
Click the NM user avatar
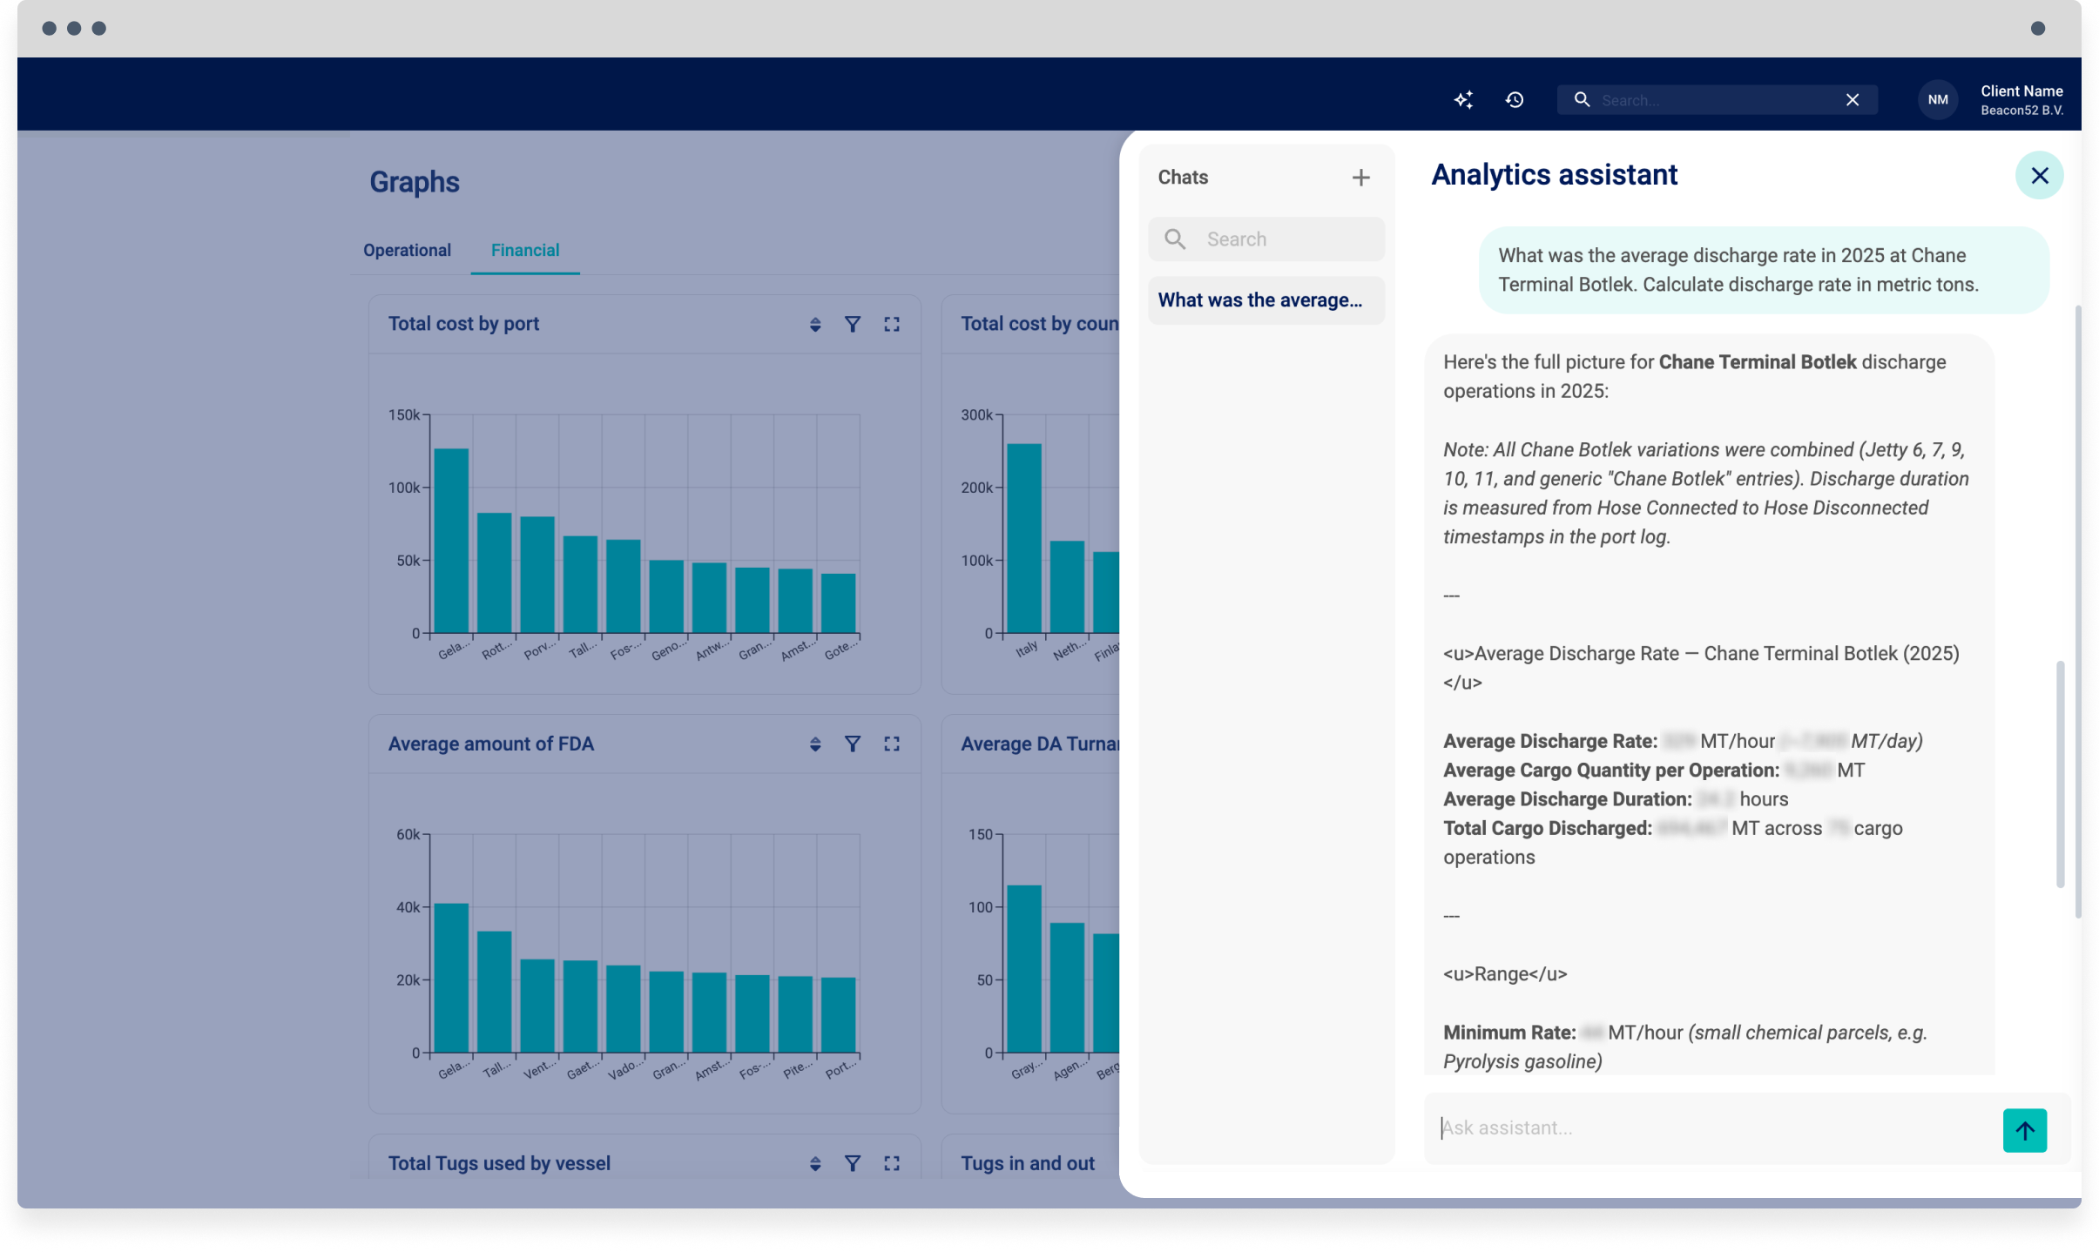click(x=1938, y=100)
